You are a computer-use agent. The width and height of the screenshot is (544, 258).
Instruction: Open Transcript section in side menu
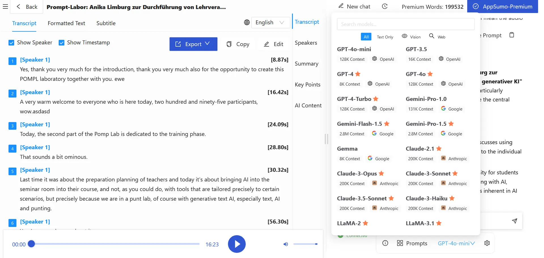tap(307, 22)
